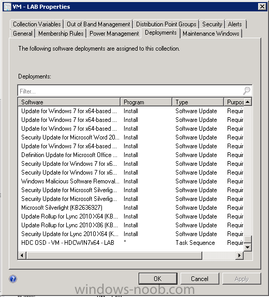Viewport: 269px width, 297px height.
Task: Click the search magnifier in filter box
Action: (247, 91)
